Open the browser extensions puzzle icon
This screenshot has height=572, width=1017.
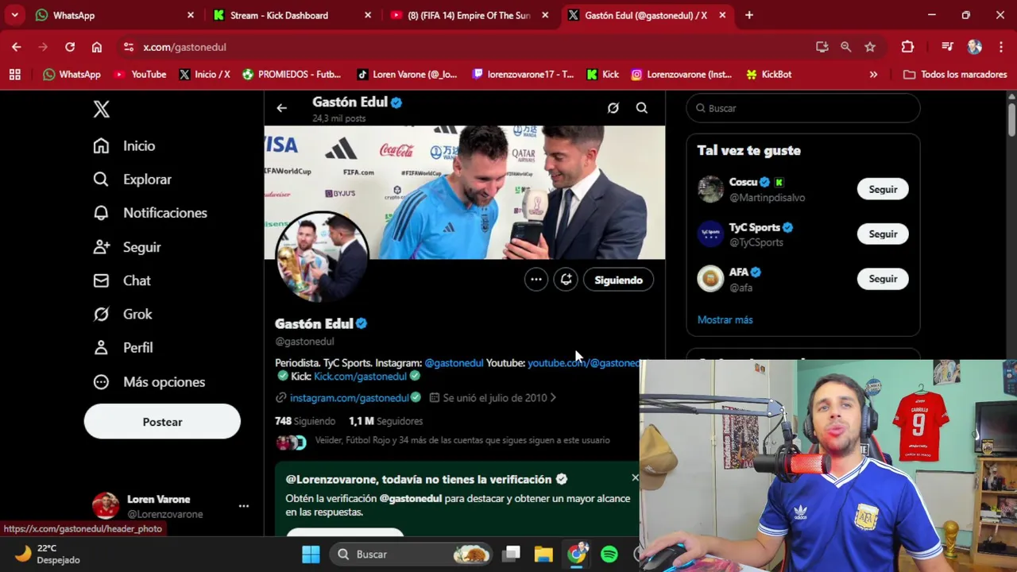[x=907, y=47]
